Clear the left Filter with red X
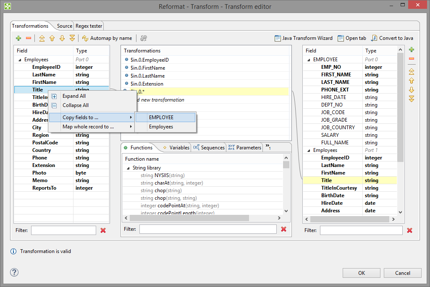 coord(103,230)
